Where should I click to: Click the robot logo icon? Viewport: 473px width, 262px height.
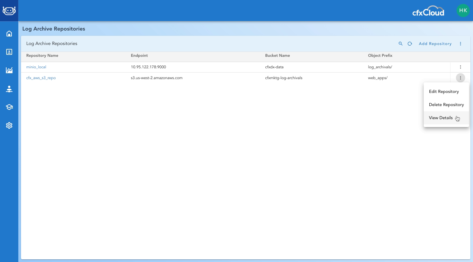point(9,11)
